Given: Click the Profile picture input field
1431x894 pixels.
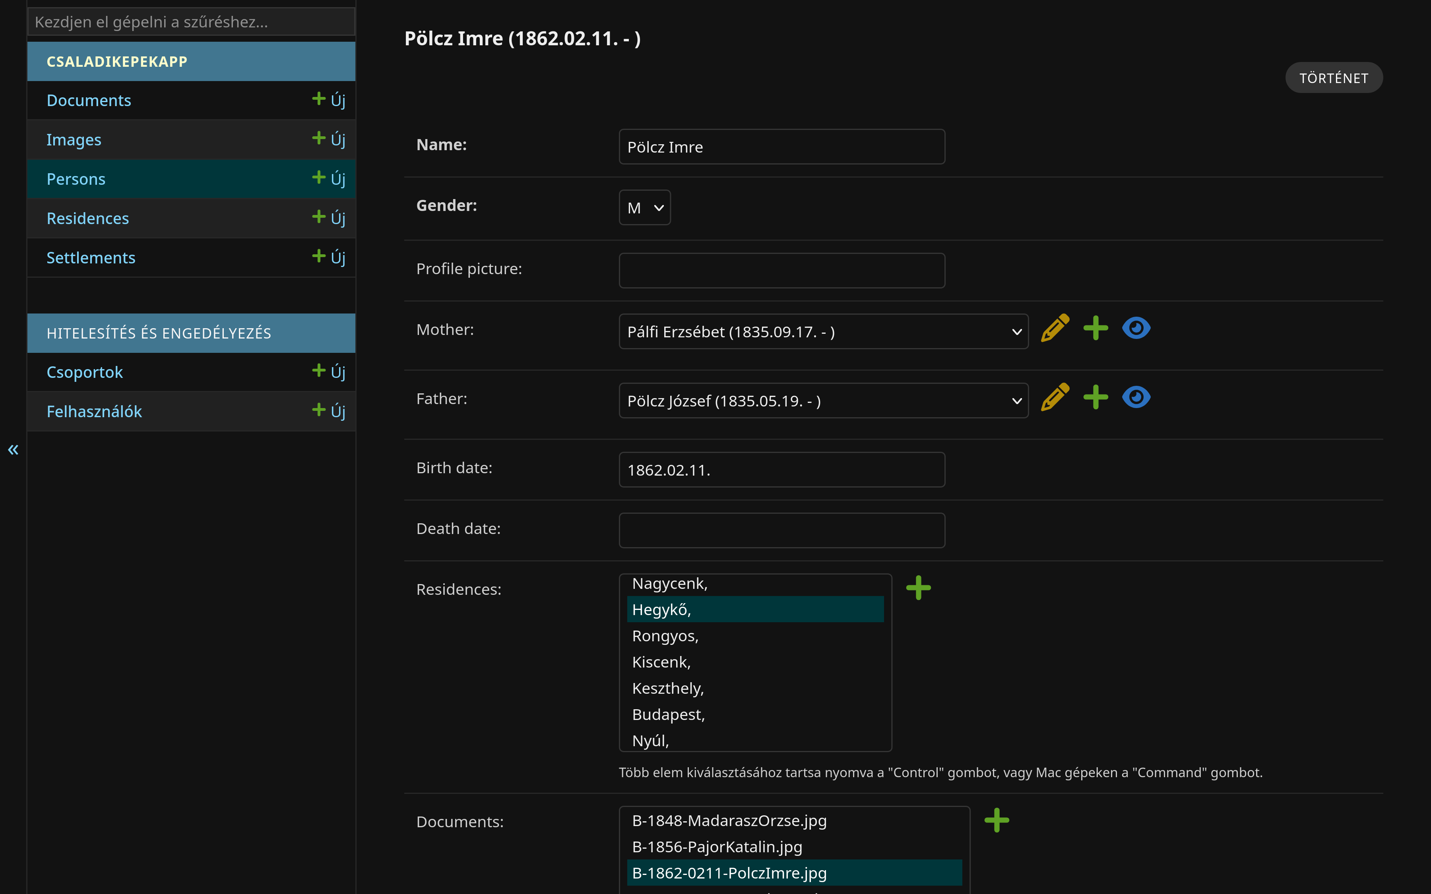Looking at the screenshot, I should (x=782, y=271).
